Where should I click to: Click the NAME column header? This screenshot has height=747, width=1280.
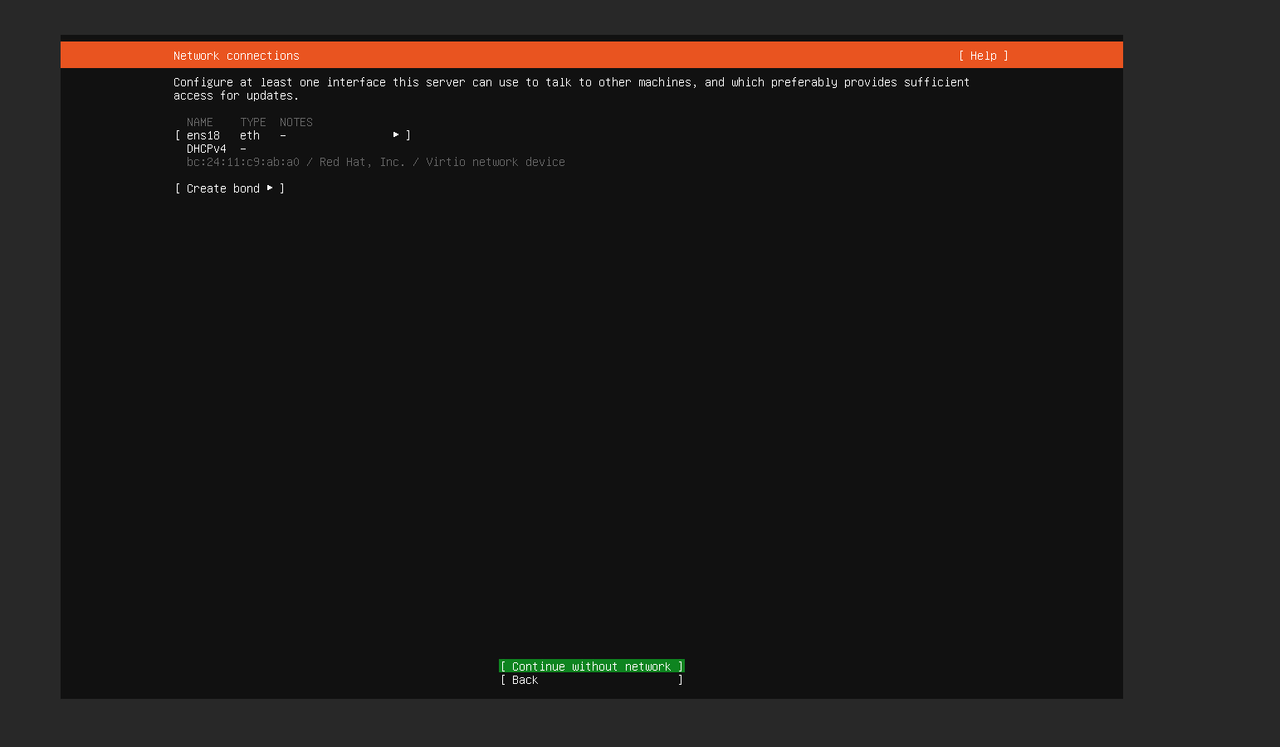click(x=200, y=122)
